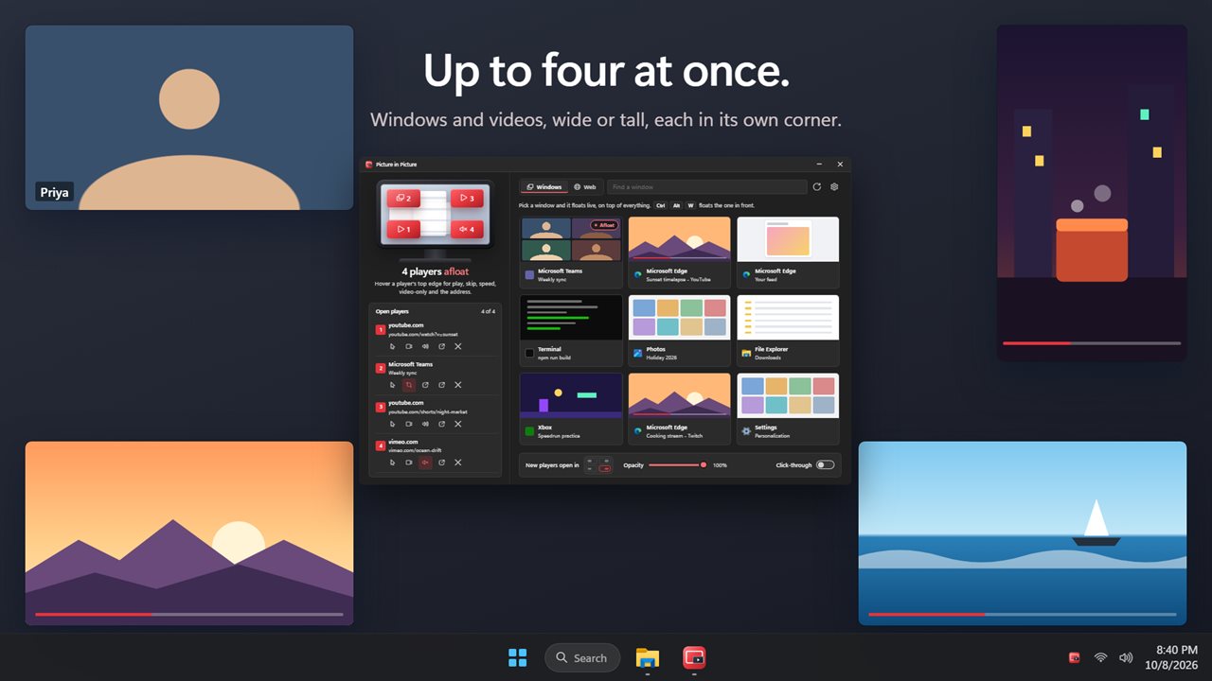Viewport: 1212px width, 681px height.
Task: Select the Terminal npm run build window
Action: [572, 331]
